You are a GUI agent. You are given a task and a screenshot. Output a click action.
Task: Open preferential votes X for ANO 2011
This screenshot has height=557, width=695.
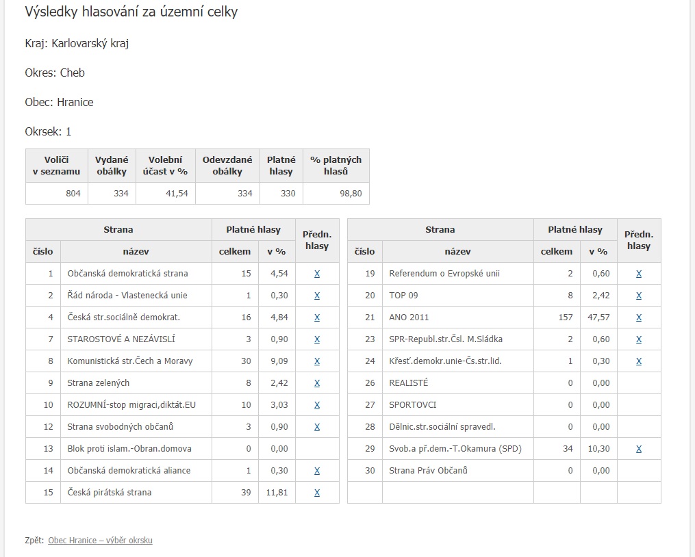(x=639, y=318)
